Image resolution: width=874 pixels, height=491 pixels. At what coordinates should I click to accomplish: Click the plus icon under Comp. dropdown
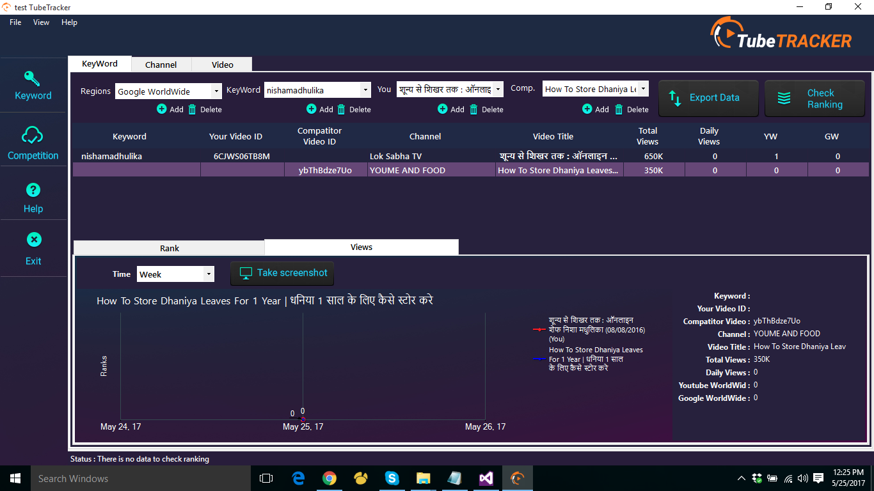tap(587, 109)
